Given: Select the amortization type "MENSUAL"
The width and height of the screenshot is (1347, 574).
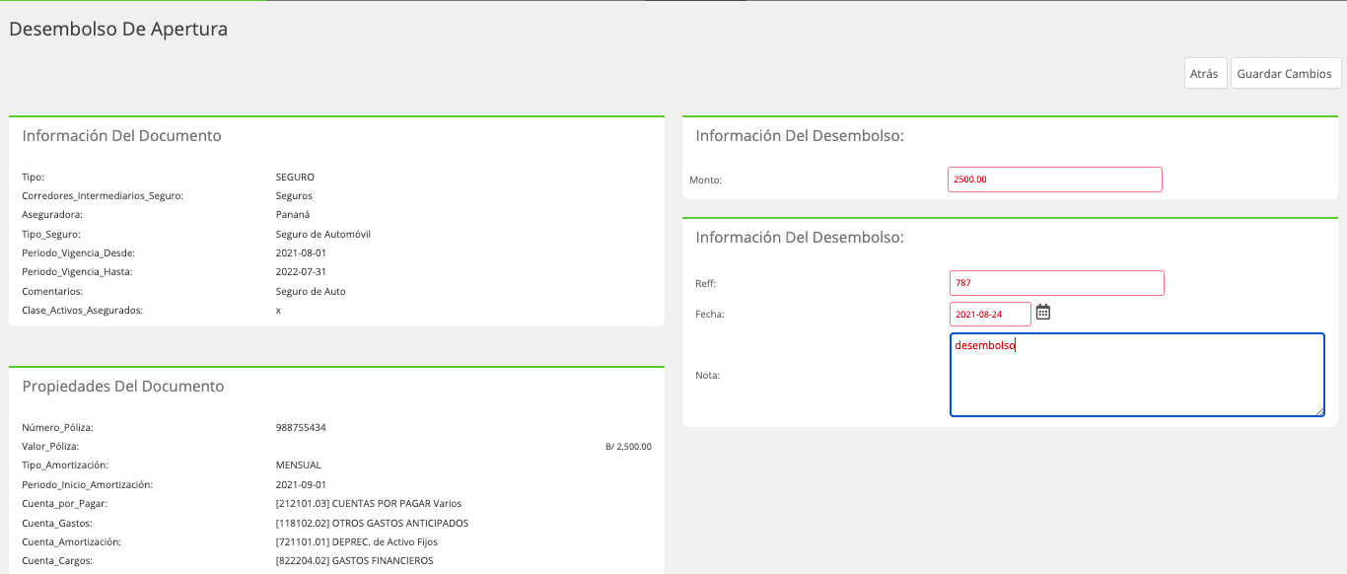Looking at the screenshot, I should [299, 466].
